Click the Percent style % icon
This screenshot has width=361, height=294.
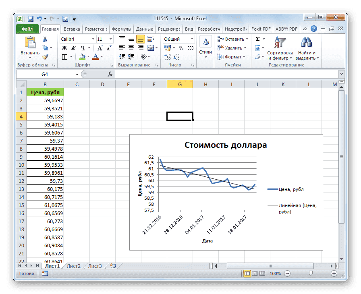pyautogui.click(x=180, y=48)
